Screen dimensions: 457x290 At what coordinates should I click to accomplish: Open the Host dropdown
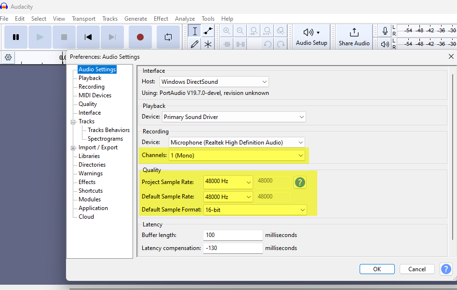pyautogui.click(x=214, y=82)
